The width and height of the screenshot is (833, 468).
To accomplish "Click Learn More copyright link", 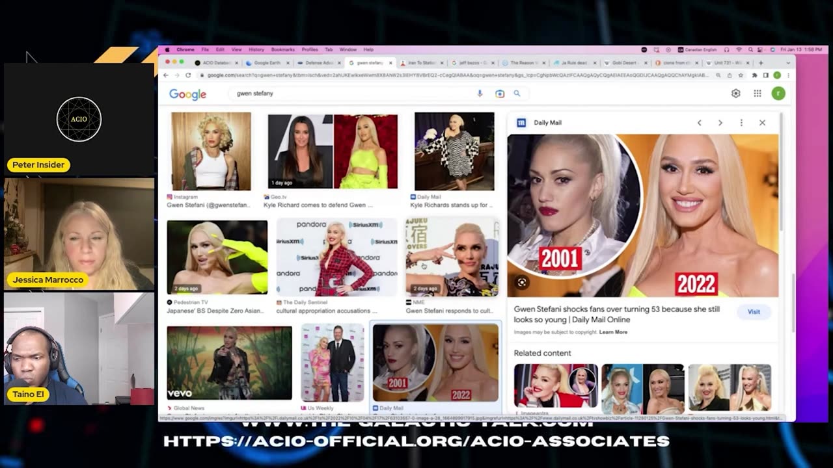I will pos(613,332).
